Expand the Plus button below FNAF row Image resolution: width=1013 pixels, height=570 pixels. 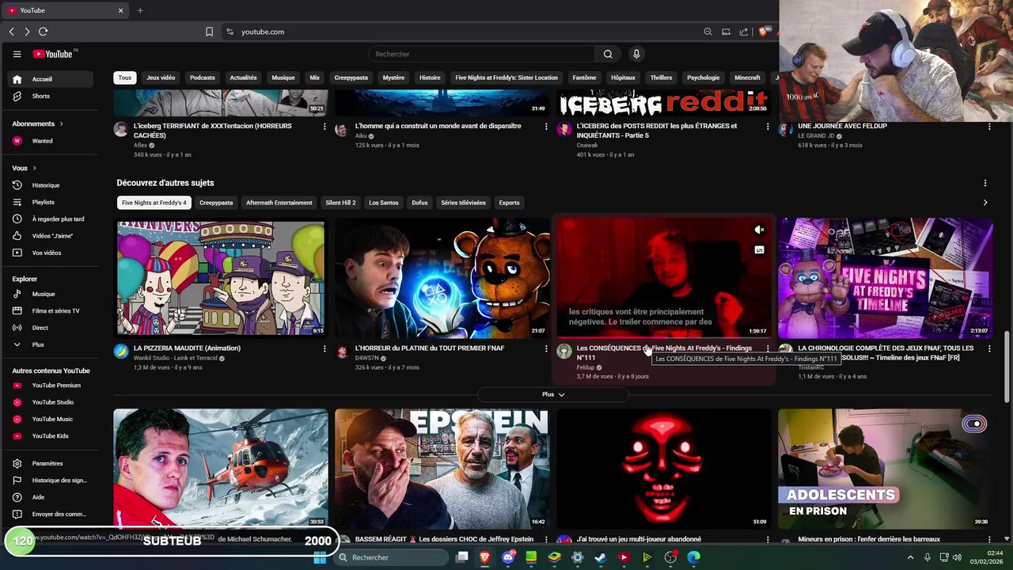pos(553,394)
